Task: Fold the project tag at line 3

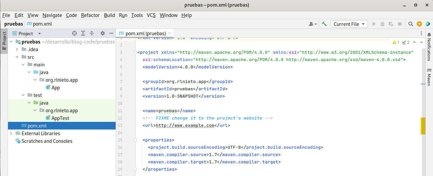Action: click(135, 52)
